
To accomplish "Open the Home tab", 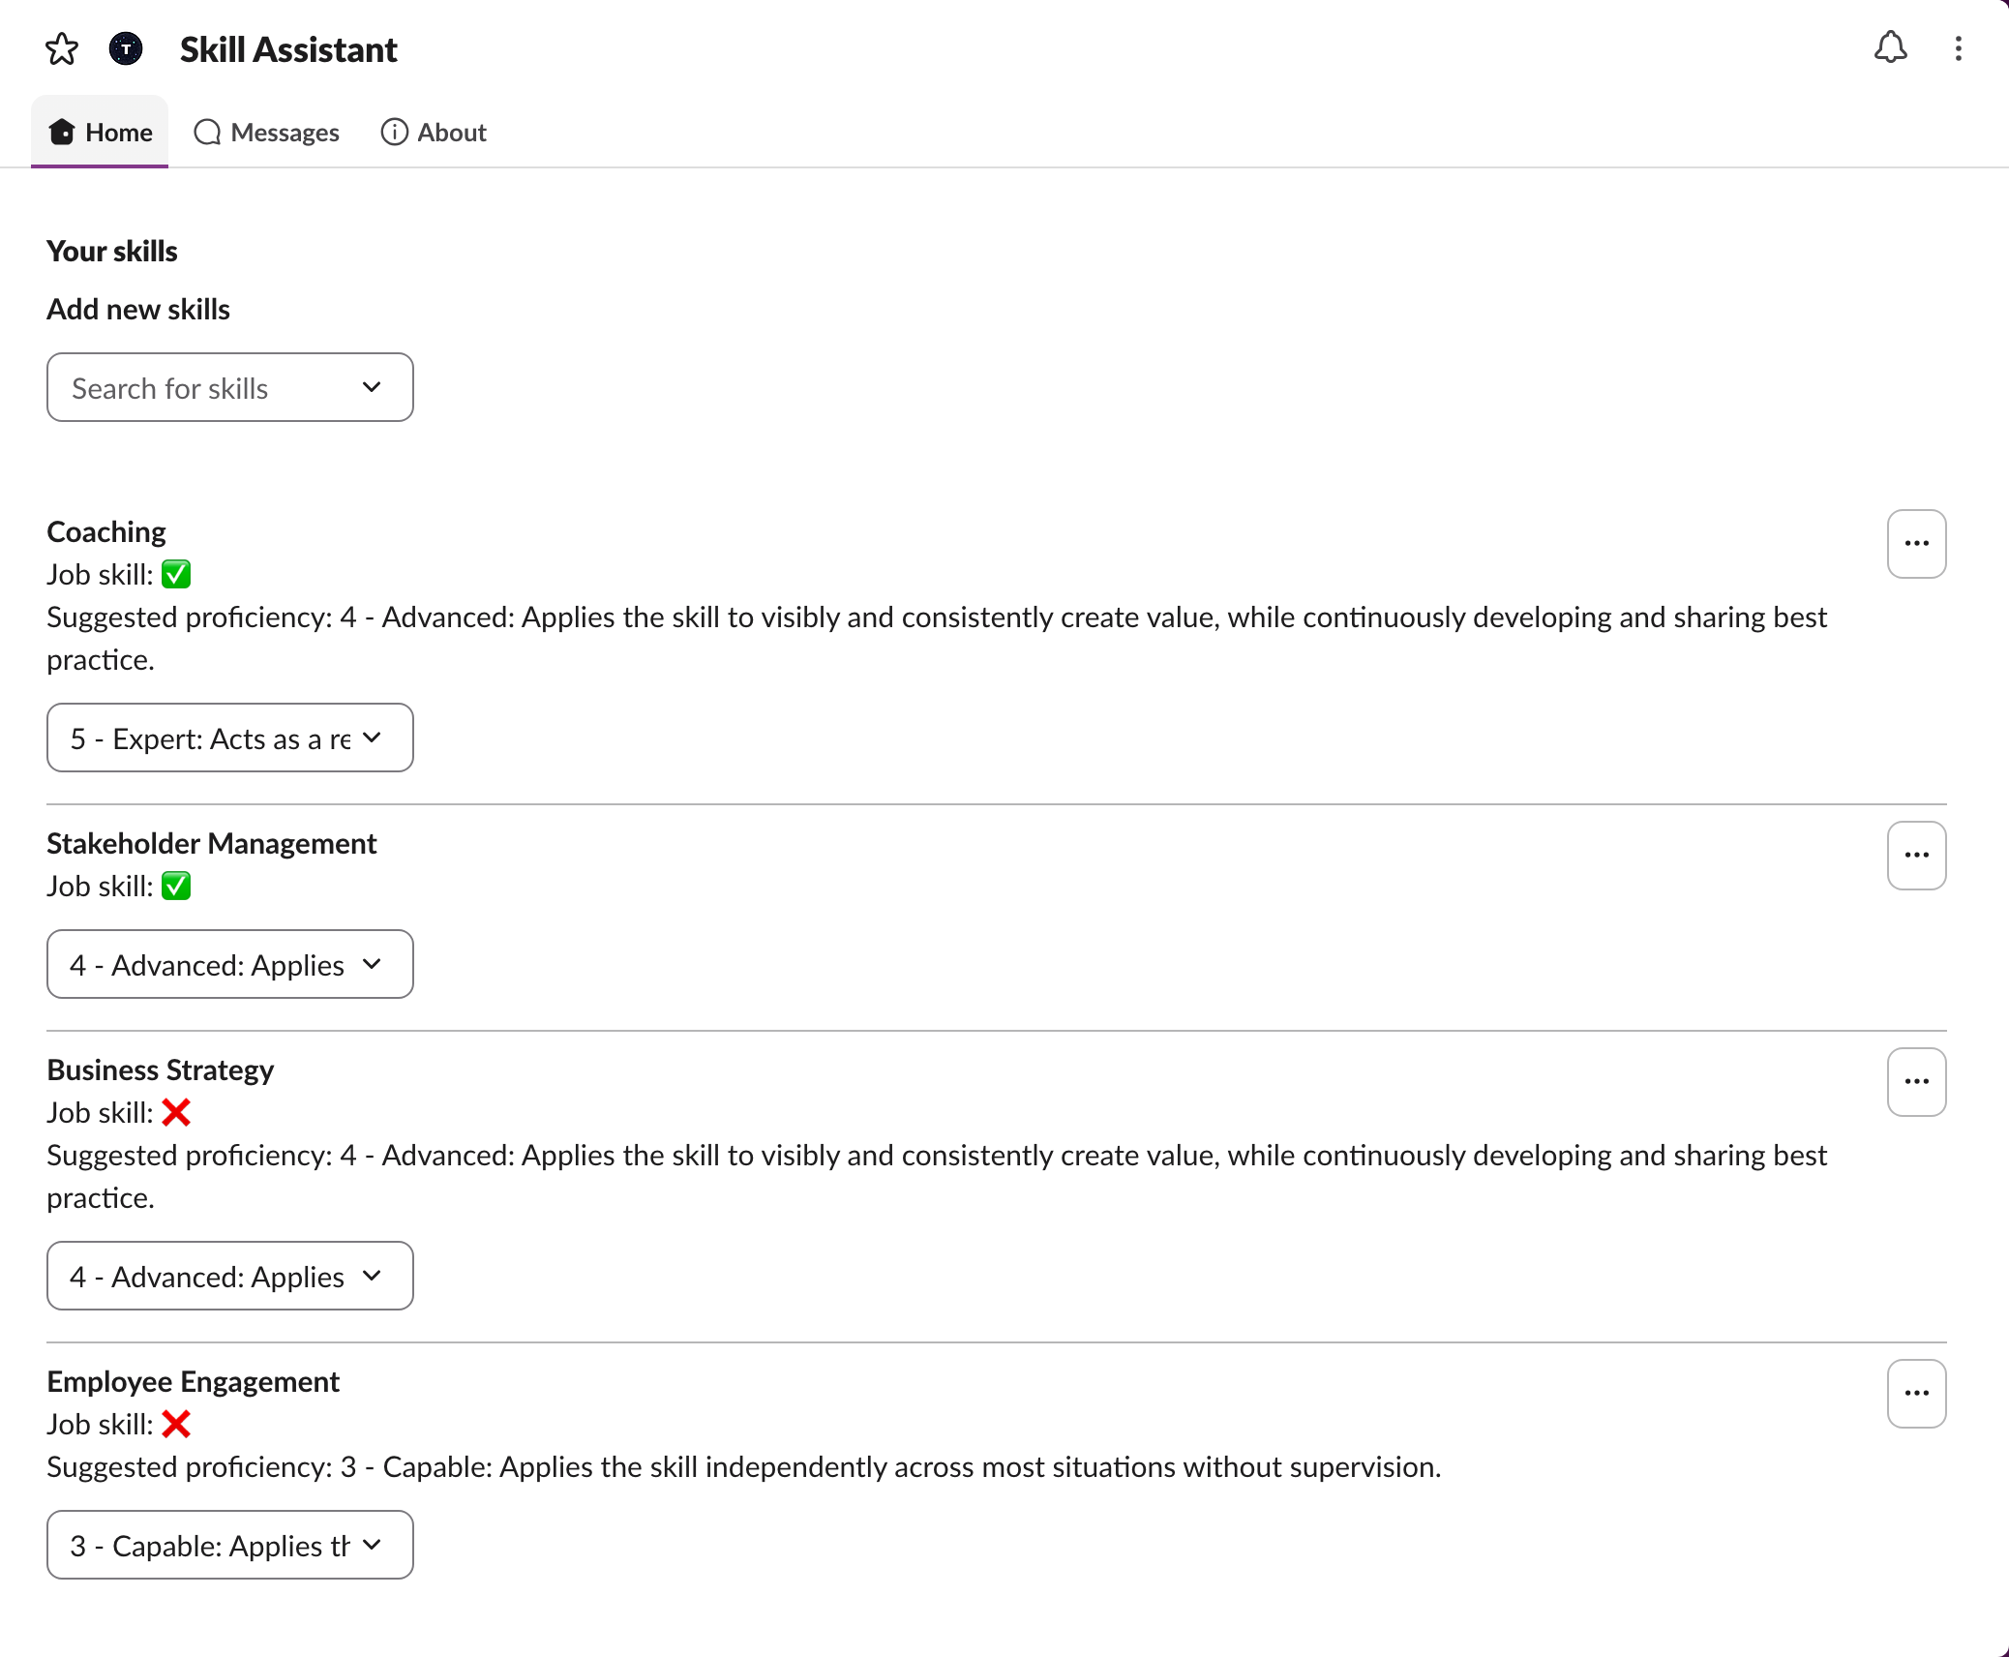I will point(100,132).
